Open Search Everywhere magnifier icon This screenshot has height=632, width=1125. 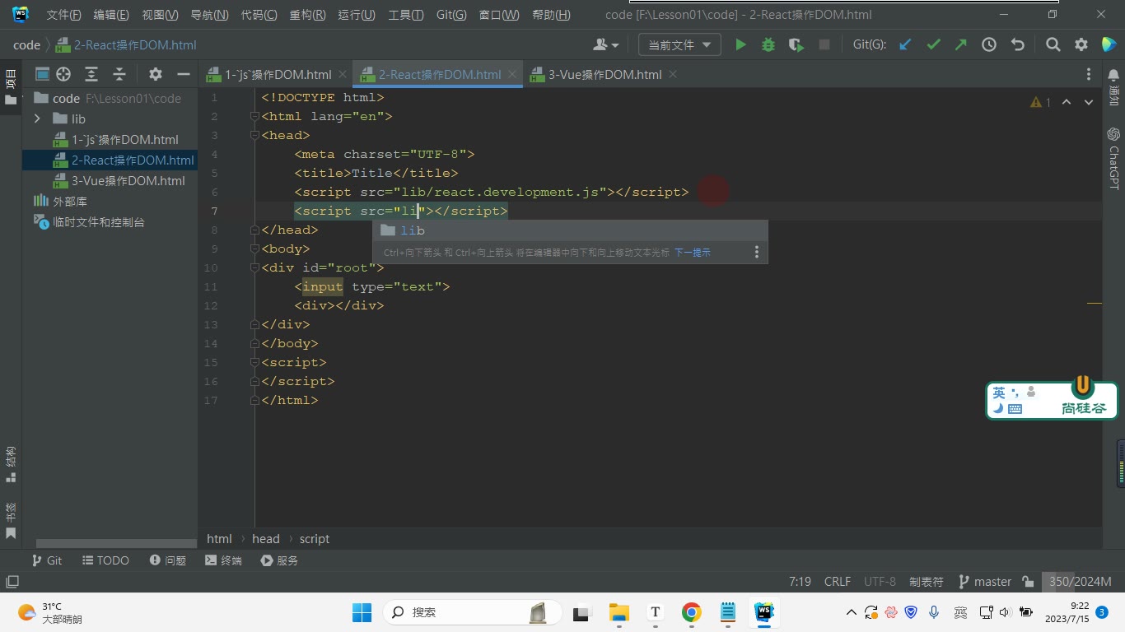click(x=1053, y=45)
